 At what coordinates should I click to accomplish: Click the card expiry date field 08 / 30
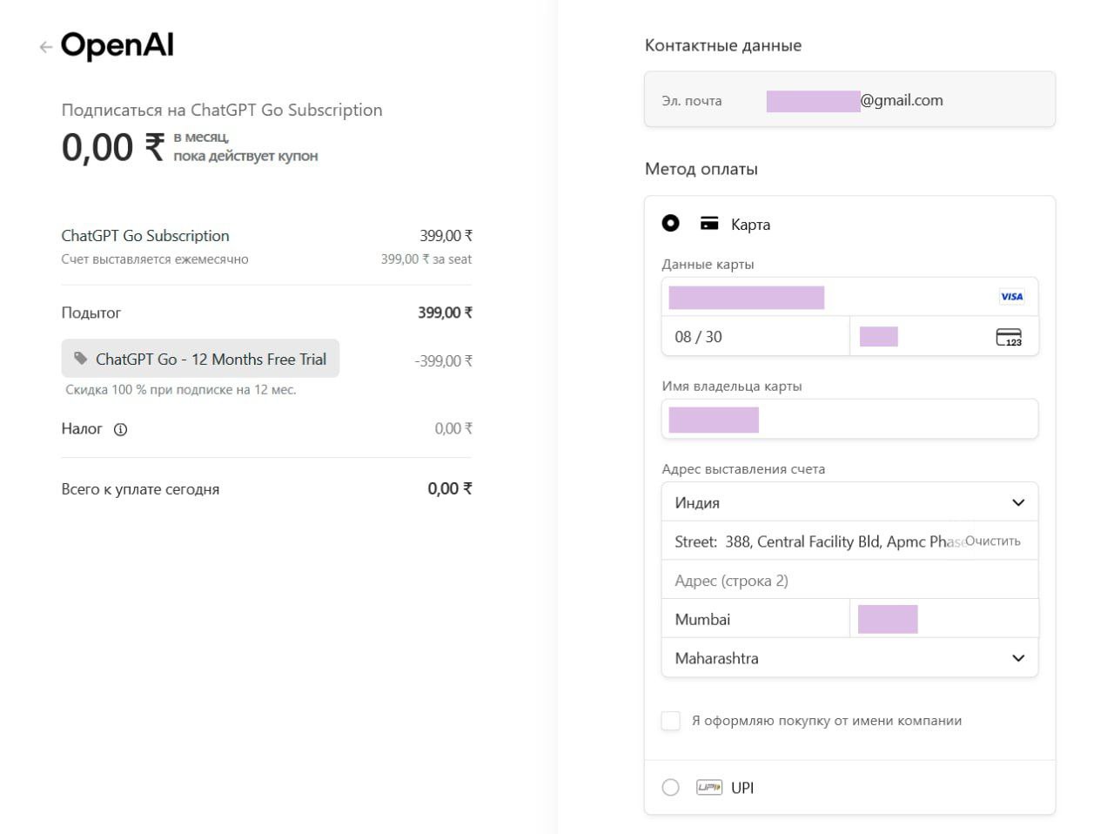[x=754, y=337]
